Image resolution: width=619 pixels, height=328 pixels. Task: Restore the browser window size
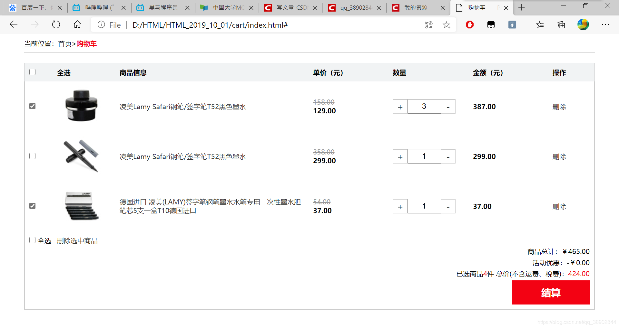tap(585, 6)
